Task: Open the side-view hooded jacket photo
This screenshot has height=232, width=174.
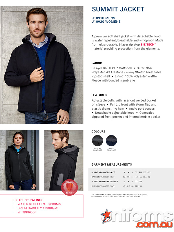Action: click(x=64, y=160)
